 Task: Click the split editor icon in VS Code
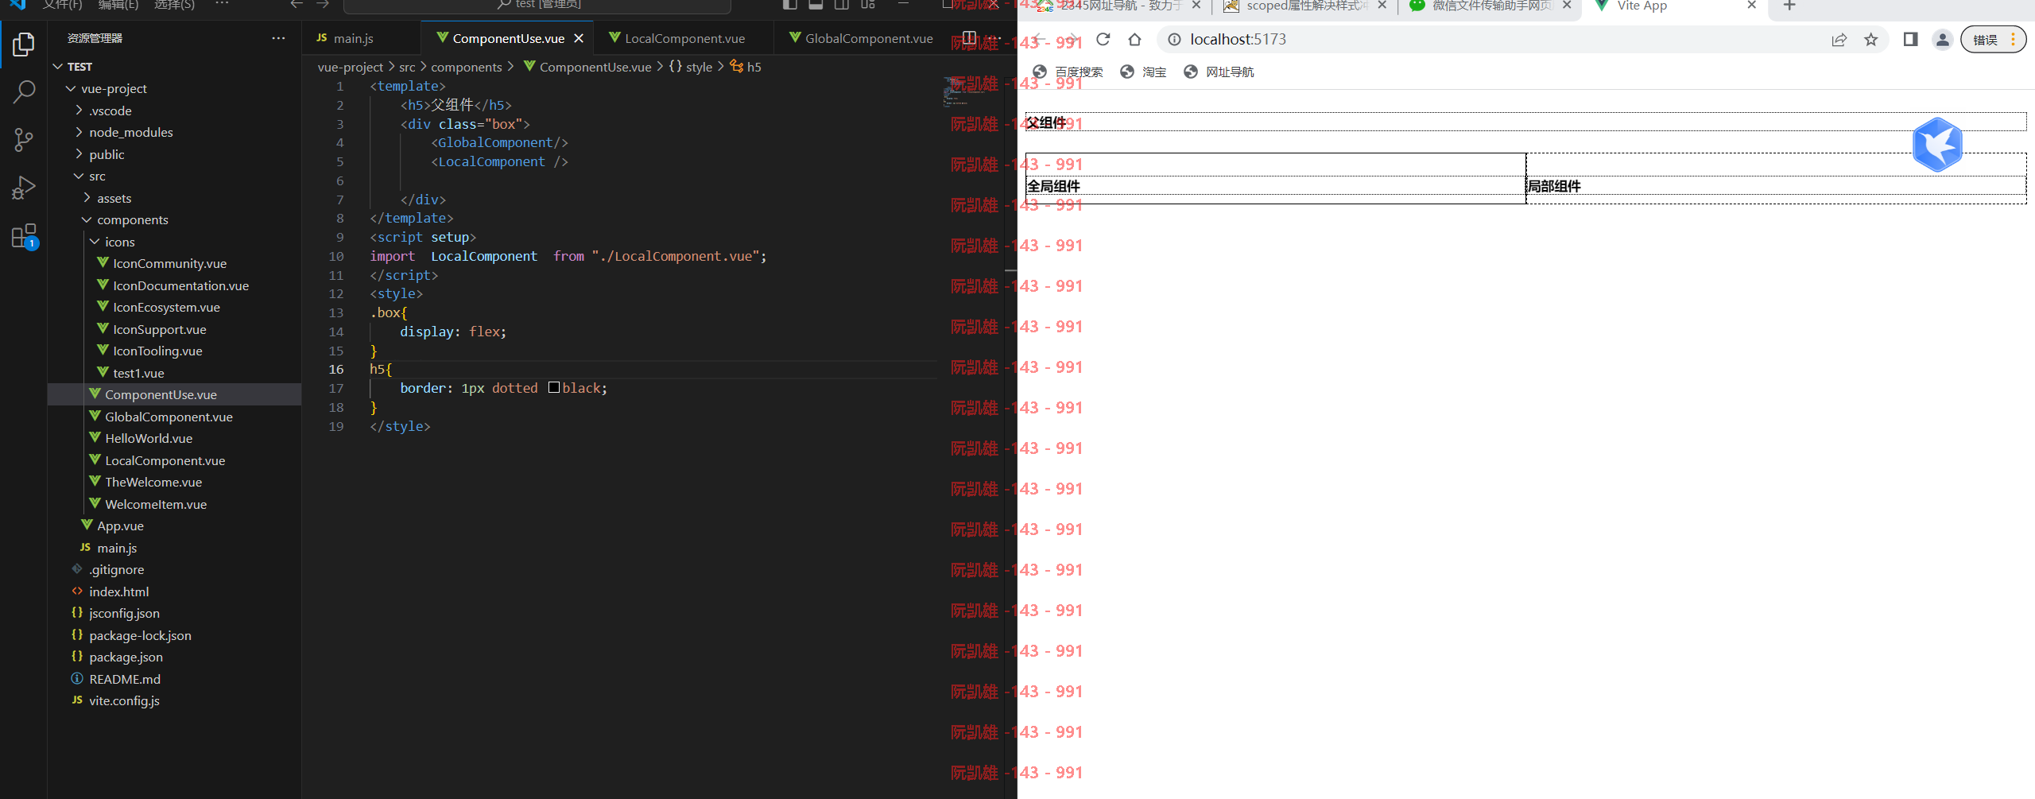point(969,38)
